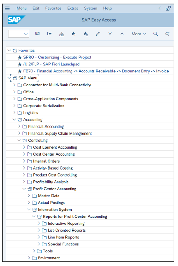Image resolution: width=178 pixels, height=266 pixels.
Task: Select Master Data row
Action: point(90,196)
